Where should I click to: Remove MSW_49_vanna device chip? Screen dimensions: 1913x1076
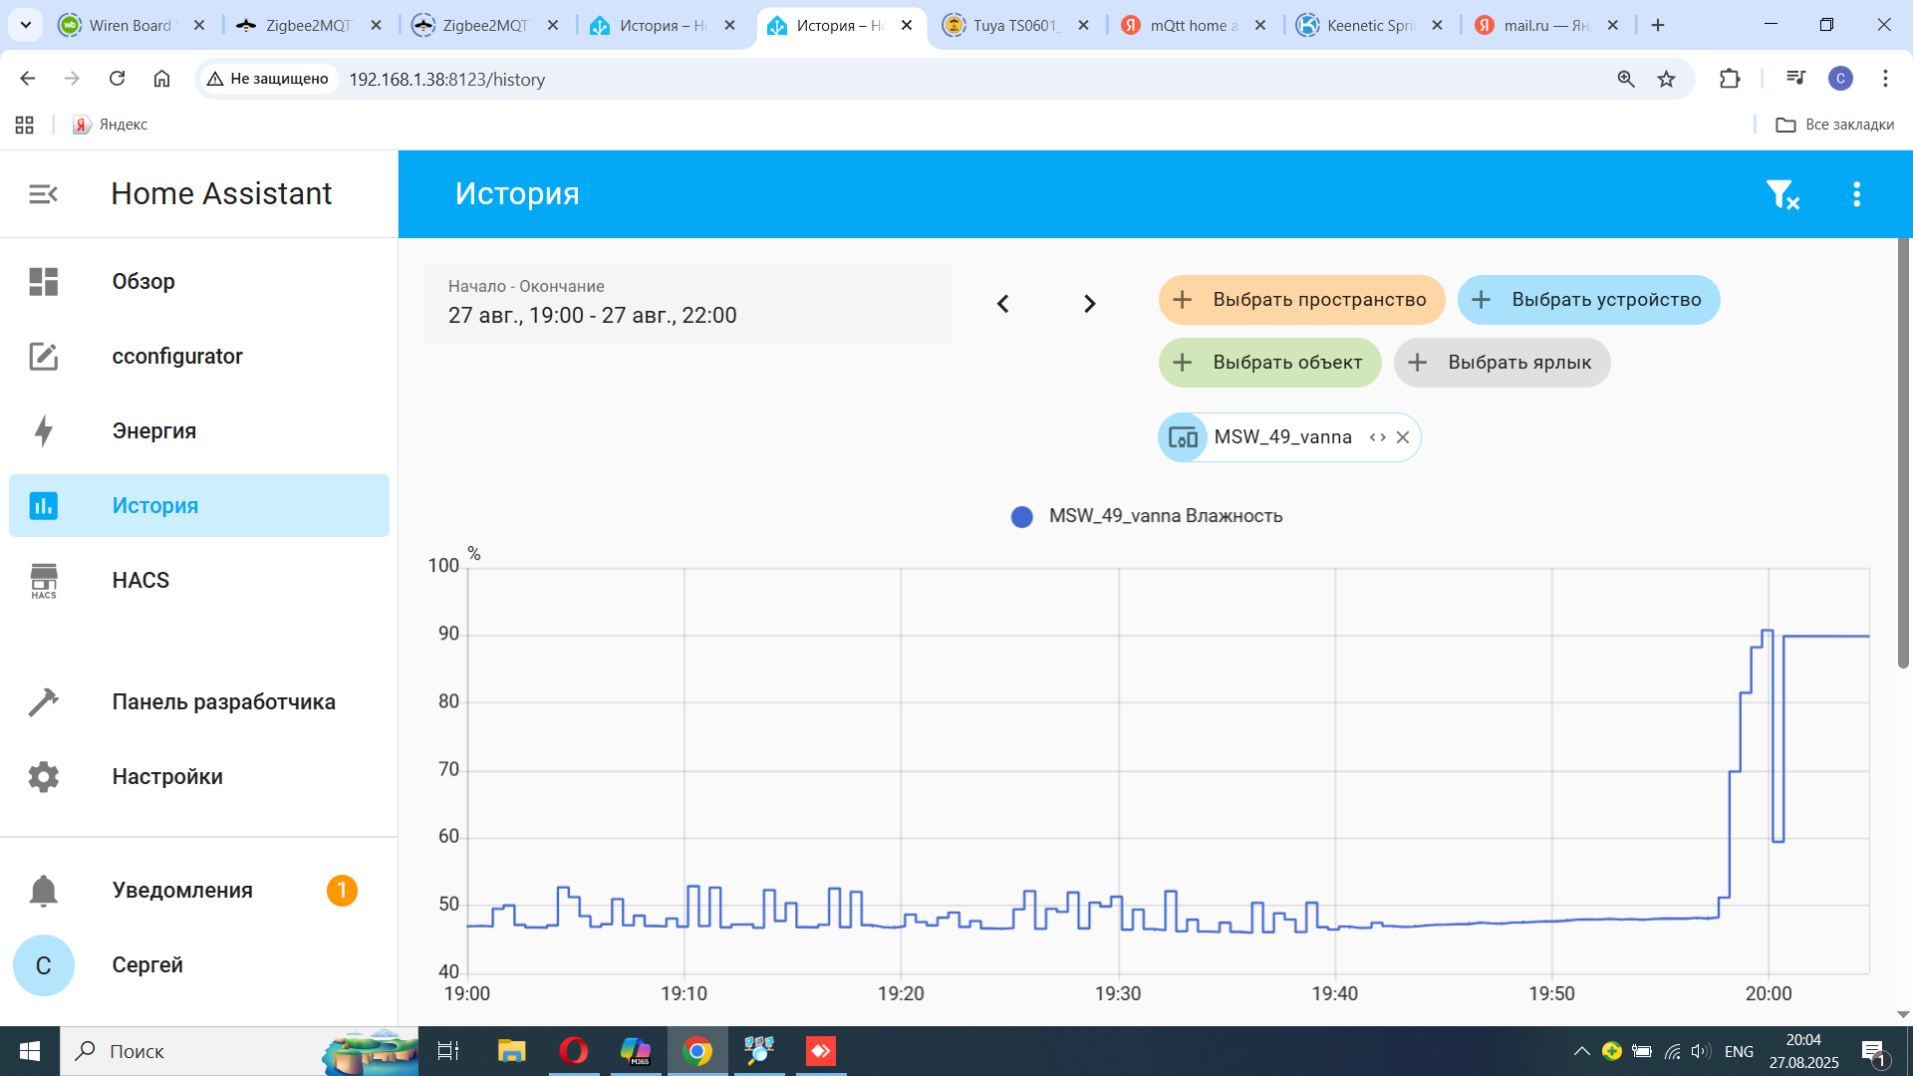point(1403,437)
